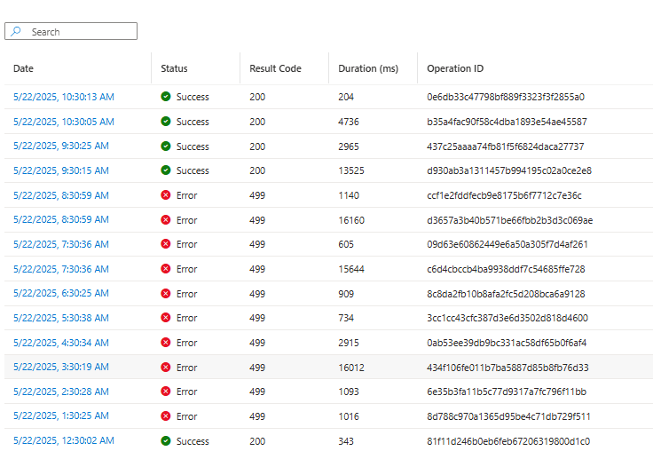Click the red error icon for 5:30:38 AM
Image resolution: width=653 pixels, height=451 pixels.
pos(166,318)
